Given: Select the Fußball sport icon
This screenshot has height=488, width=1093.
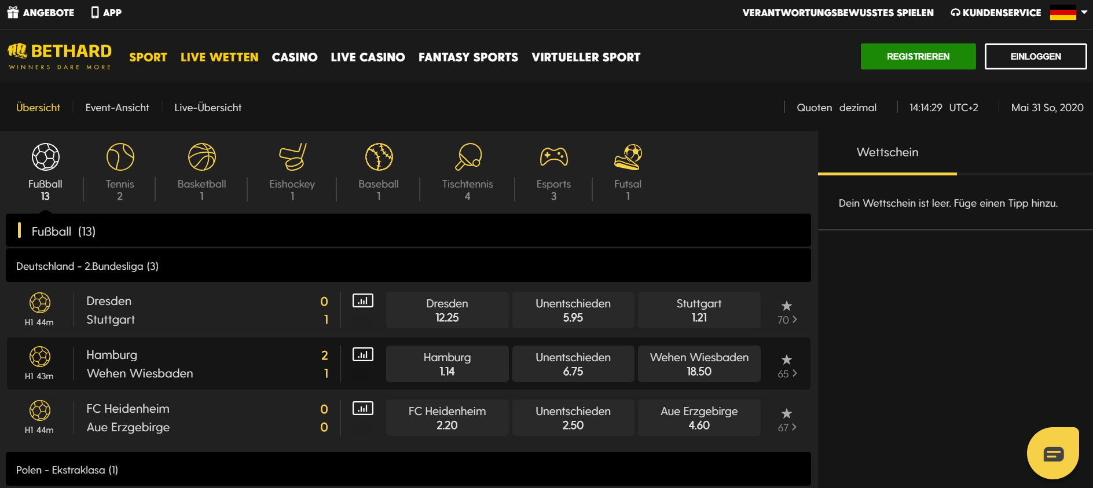Looking at the screenshot, I should [46, 157].
